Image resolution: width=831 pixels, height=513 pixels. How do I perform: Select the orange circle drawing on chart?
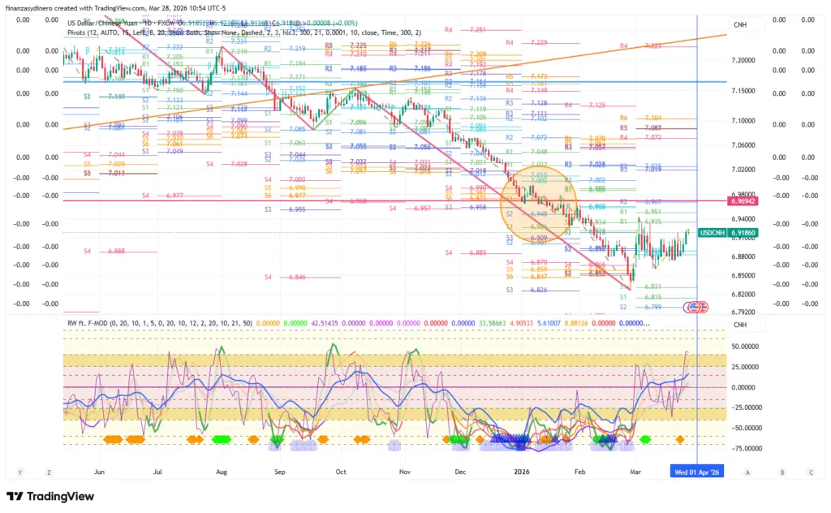click(x=539, y=205)
